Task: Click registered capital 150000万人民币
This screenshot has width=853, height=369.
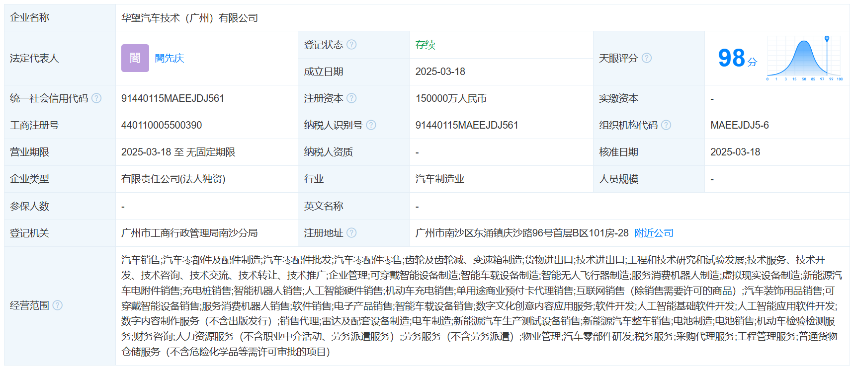Action: click(451, 98)
